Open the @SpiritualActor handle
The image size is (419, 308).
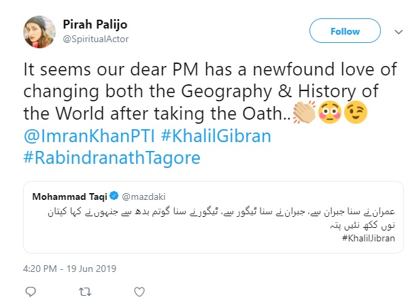(95, 39)
